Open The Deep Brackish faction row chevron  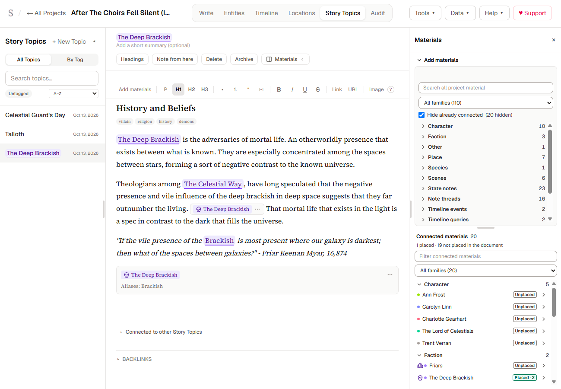(x=544, y=378)
